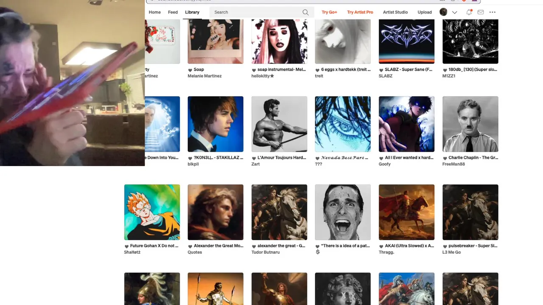Unlike the Soap track heart
The height and width of the screenshot is (305, 543).
click(x=190, y=70)
